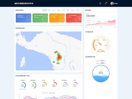Click the 20% label on the dial gauge
The height and width of the screenshot is (99, 132).
click(x=96, y=45)
